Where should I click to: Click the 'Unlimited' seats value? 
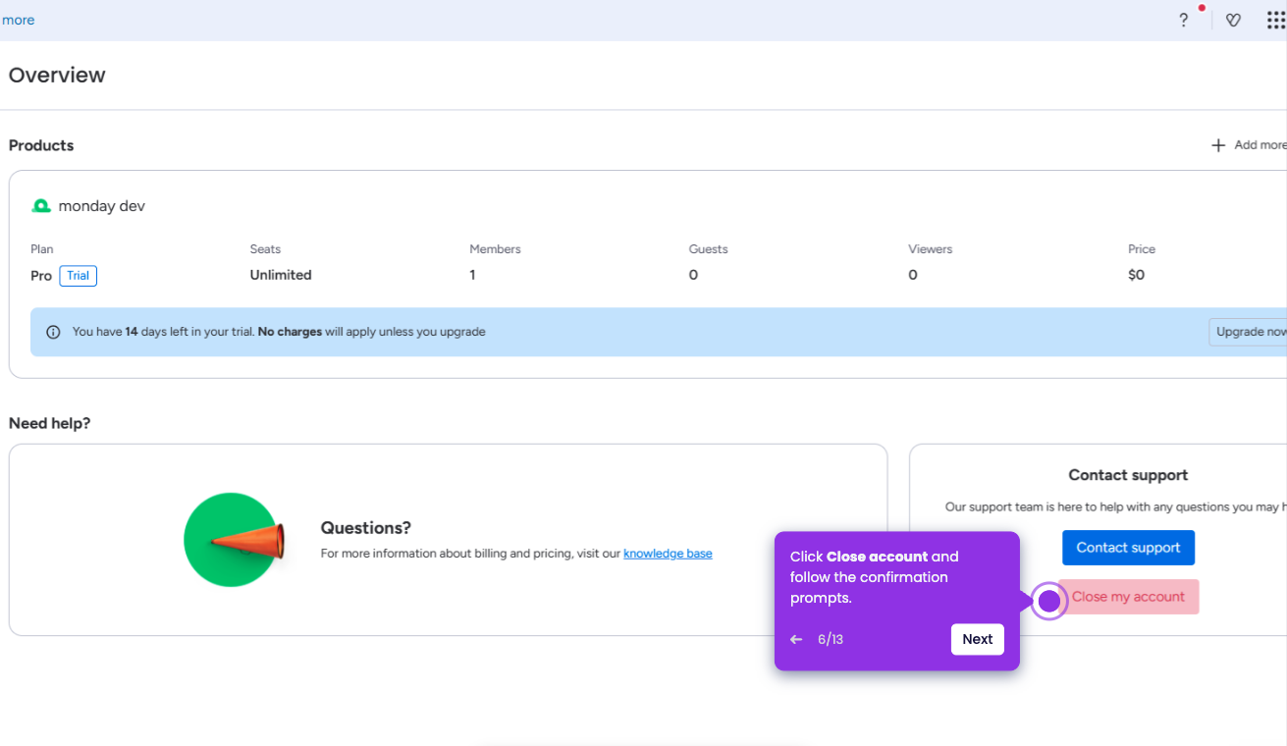coord(281,275)
